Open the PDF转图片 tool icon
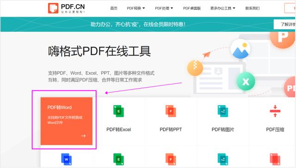The width and height of the screenshot is (296, 168). (x=223, y=111)
